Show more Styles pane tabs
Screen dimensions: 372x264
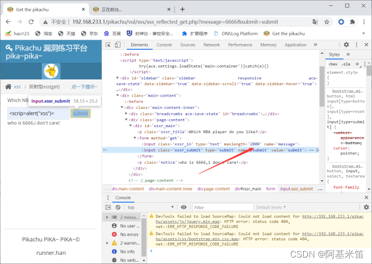click(348, 54)
